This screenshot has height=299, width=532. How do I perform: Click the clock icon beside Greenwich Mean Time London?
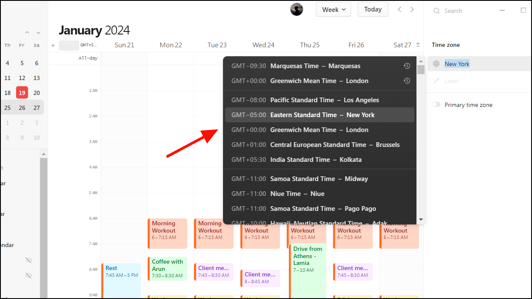pos(407,80)
